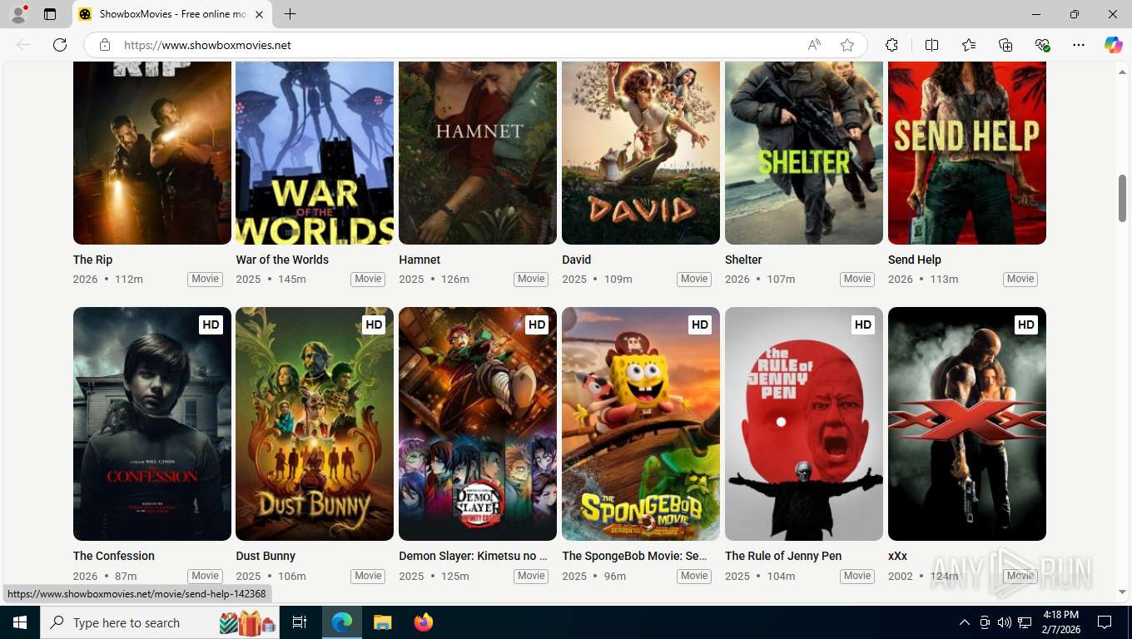This screenshot has width=1132, height=639.
Task: Click the back navigation arrow
Action: (x=23, y=45)
